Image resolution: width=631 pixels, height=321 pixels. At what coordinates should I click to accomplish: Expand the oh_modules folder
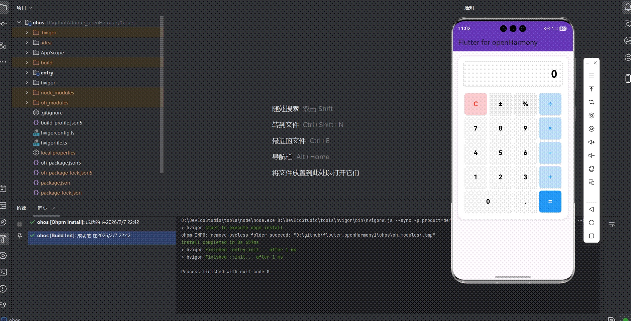[27, 102]
